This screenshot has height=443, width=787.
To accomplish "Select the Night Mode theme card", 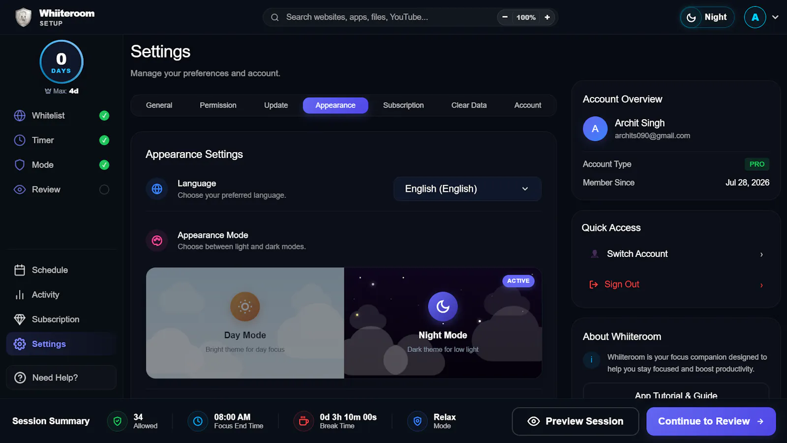I will point(443,323).
